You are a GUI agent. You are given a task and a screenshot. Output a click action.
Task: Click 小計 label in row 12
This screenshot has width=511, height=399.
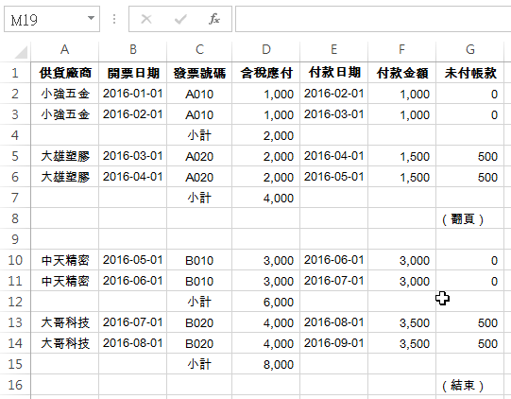click(199, 302)
